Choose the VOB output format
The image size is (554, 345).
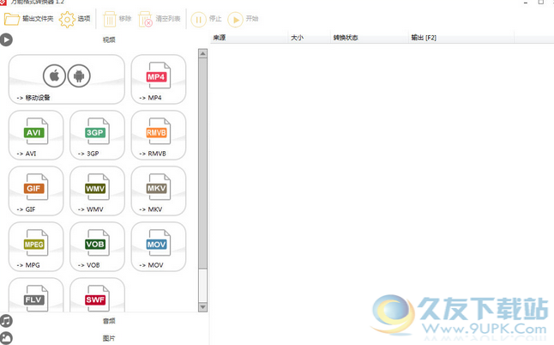[97, 246]
